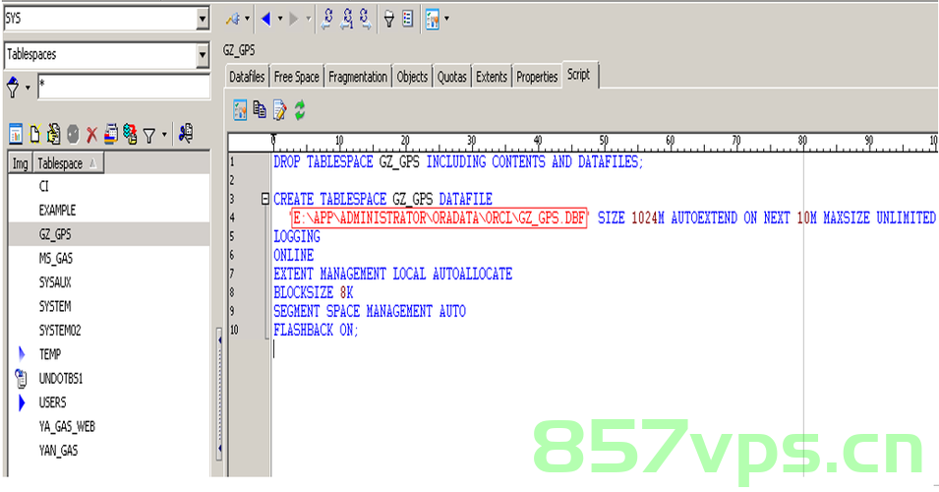Click the bar chart report icon
Screen dimensions: 939x492
[x=16, y=134]
